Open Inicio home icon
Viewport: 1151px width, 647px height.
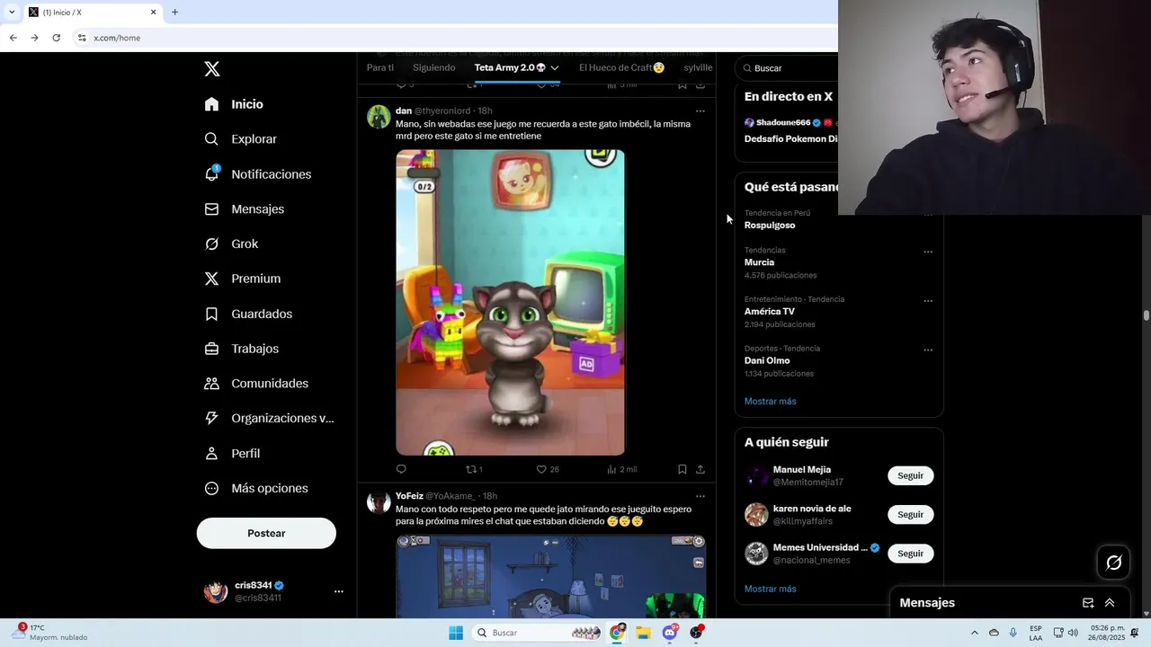pyautogui.click(x=211, y=104)
